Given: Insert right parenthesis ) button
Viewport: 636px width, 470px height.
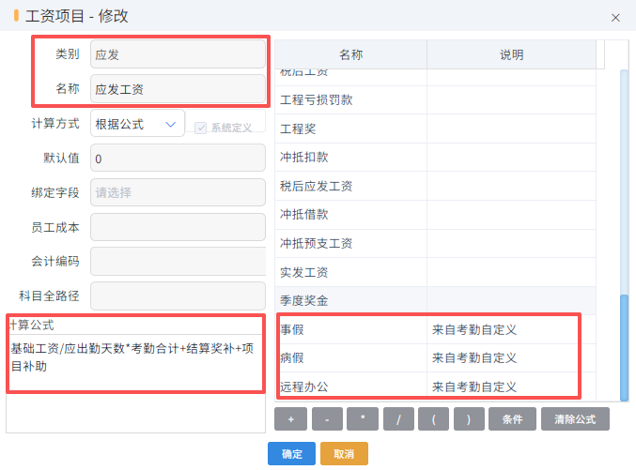Looking at the screenshot, I should pos(469,419).
